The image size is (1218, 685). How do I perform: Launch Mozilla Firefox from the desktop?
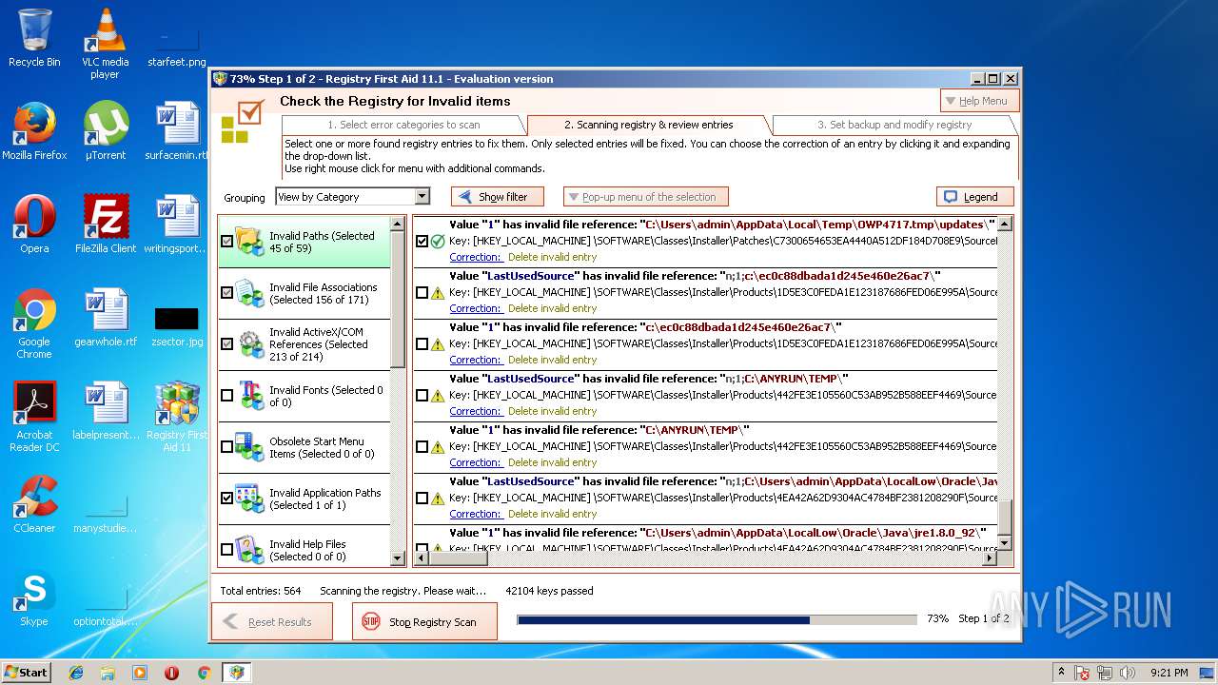tap(34, 131)
